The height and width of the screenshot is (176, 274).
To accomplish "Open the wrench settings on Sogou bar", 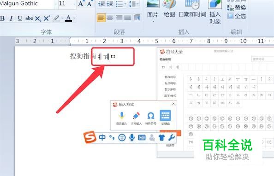I will pyautogui.click(x=172, y=138).
